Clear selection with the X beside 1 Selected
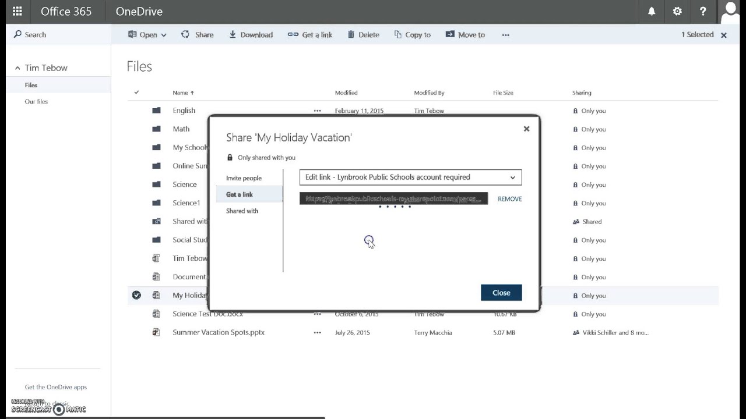 [724, 35]
